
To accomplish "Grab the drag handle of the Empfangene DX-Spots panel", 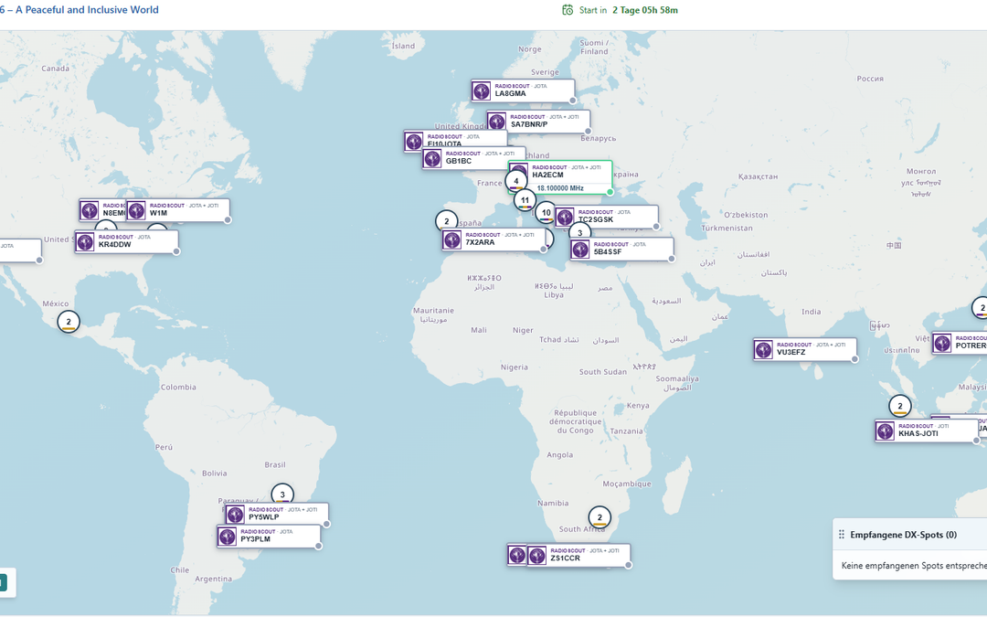I will [x=842, y=535].
